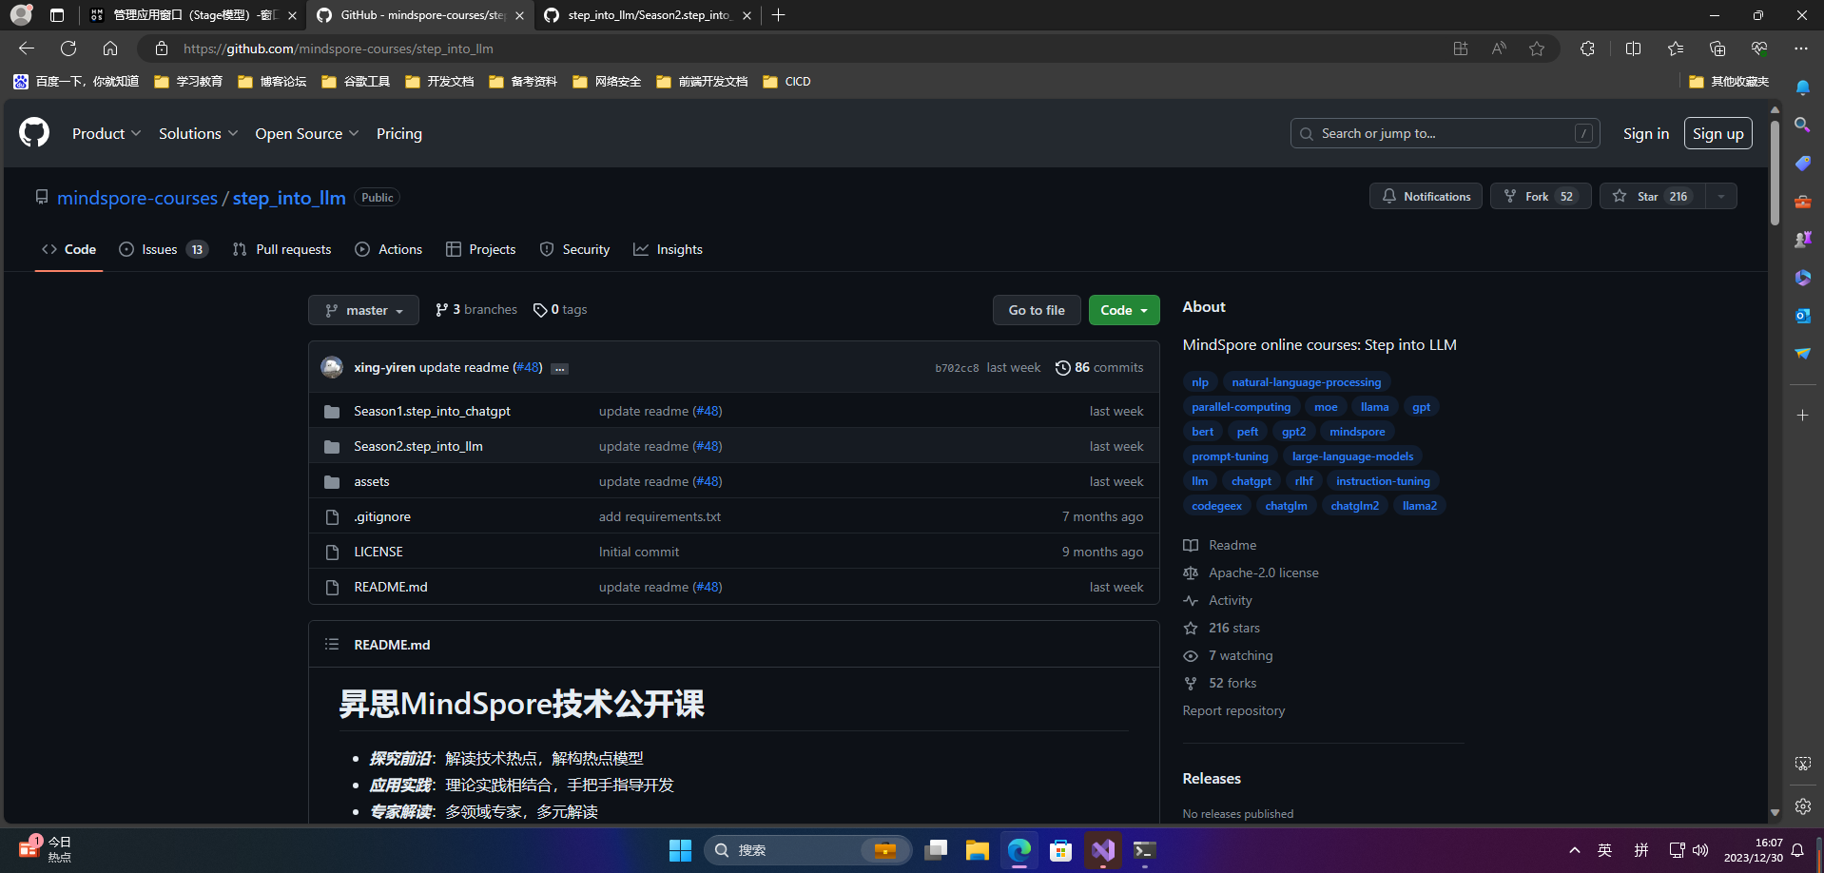Open favorites list icon in toolbar
The height and width of the screenshot is (873, 1824).
point(1676,48)
